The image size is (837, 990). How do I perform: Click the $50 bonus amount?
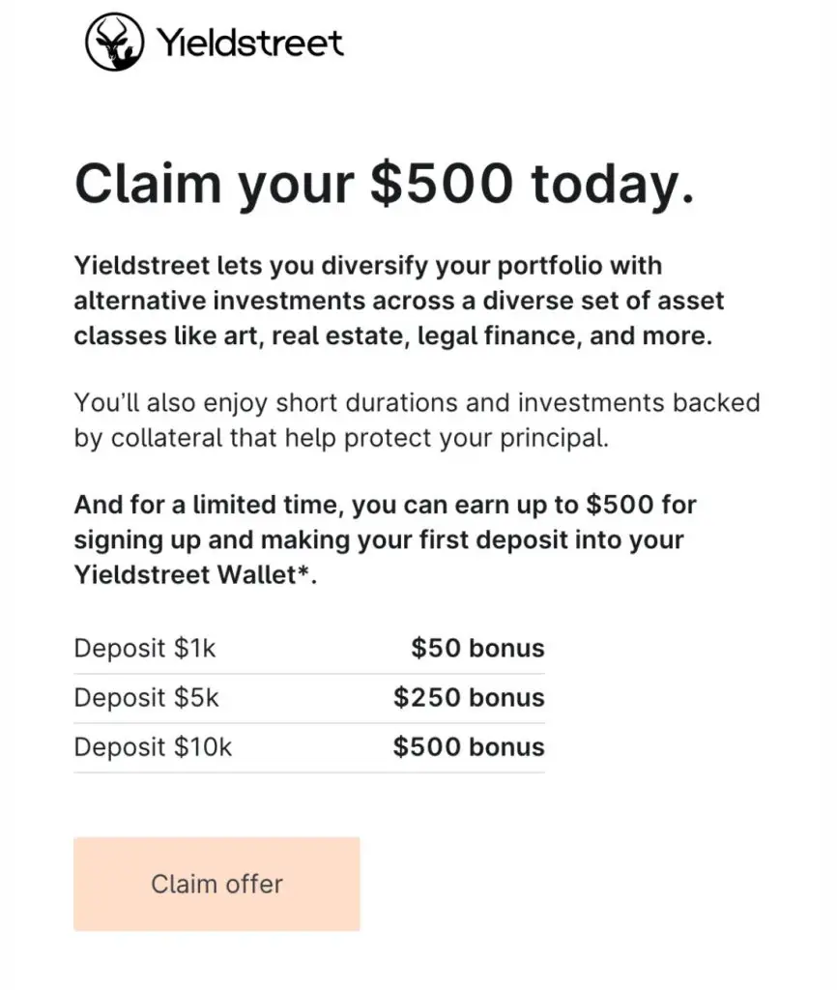477,648
